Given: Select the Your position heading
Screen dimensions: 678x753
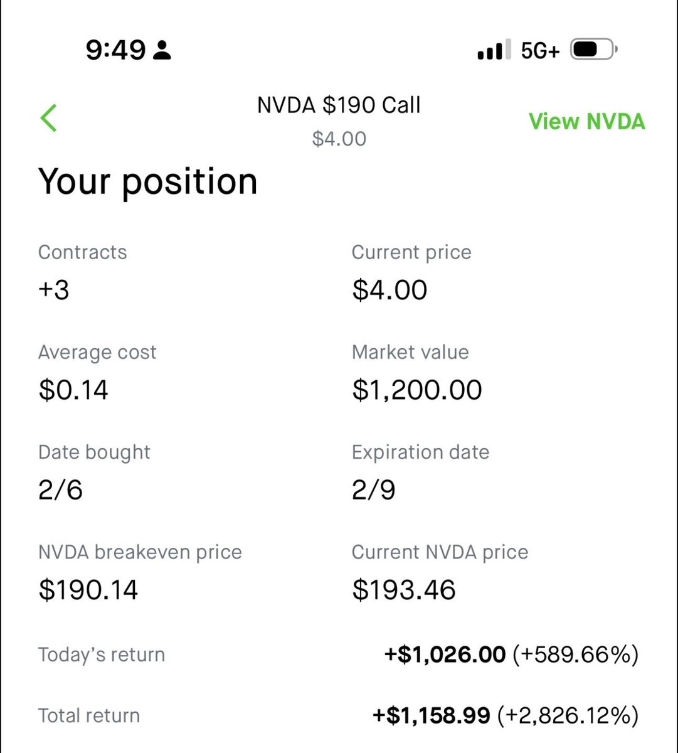Looking at the screenshot, I should pyautogui.click(x=148, y=182).
